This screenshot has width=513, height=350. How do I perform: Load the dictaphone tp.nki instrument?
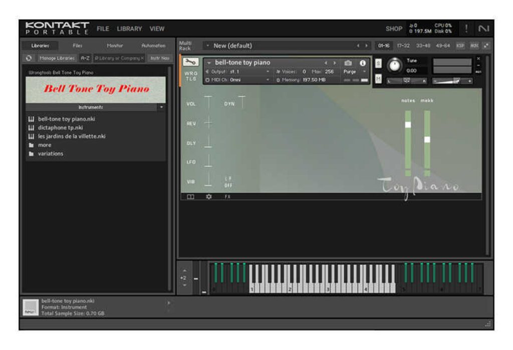pos(60,128)
